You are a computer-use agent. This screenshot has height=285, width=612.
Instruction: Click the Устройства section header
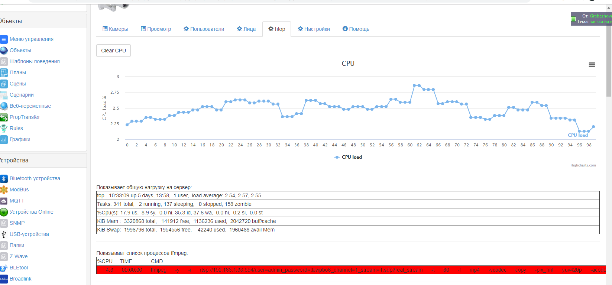[43, 161]
